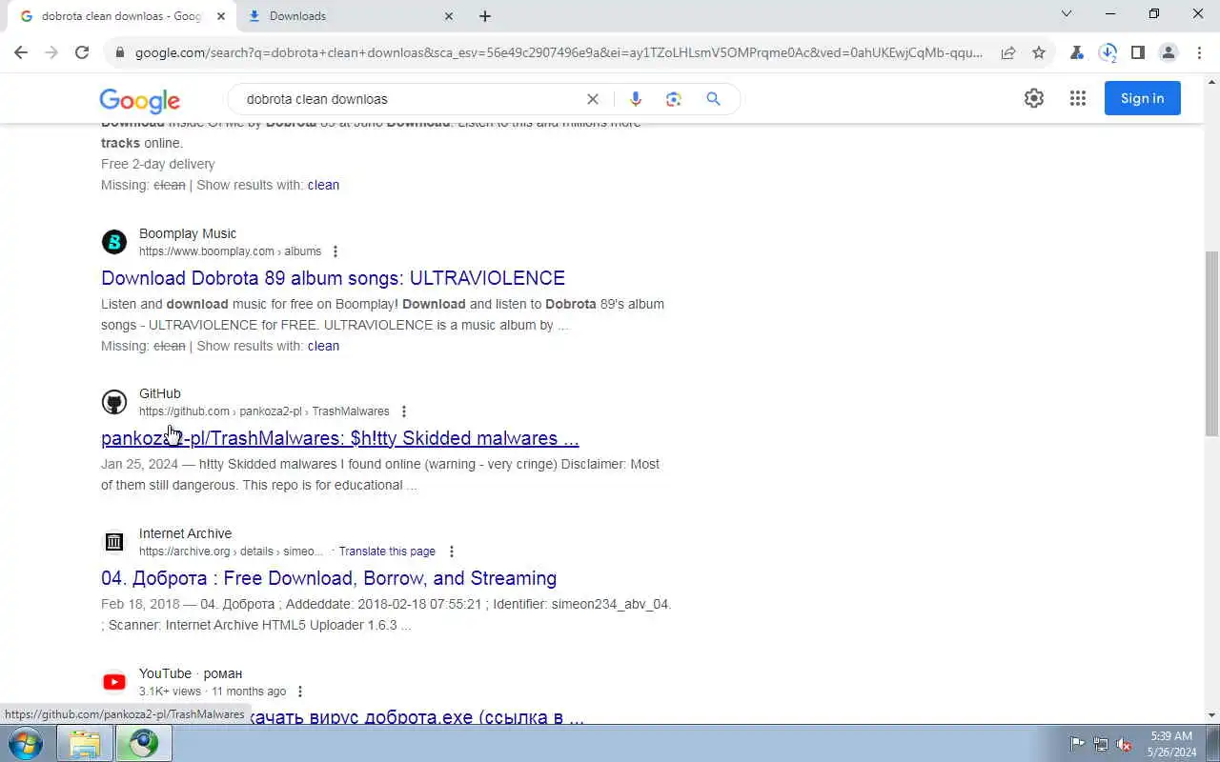This screenshot has height=762, width=1220.
Task: Go back to the previous page
Action: tap(21, 53)
